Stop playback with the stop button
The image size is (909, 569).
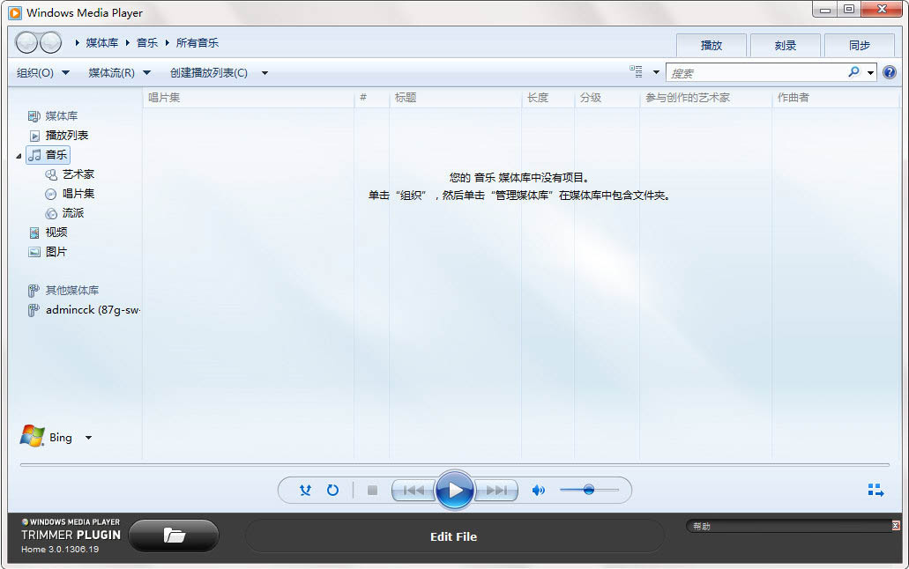tap(372, 491)
